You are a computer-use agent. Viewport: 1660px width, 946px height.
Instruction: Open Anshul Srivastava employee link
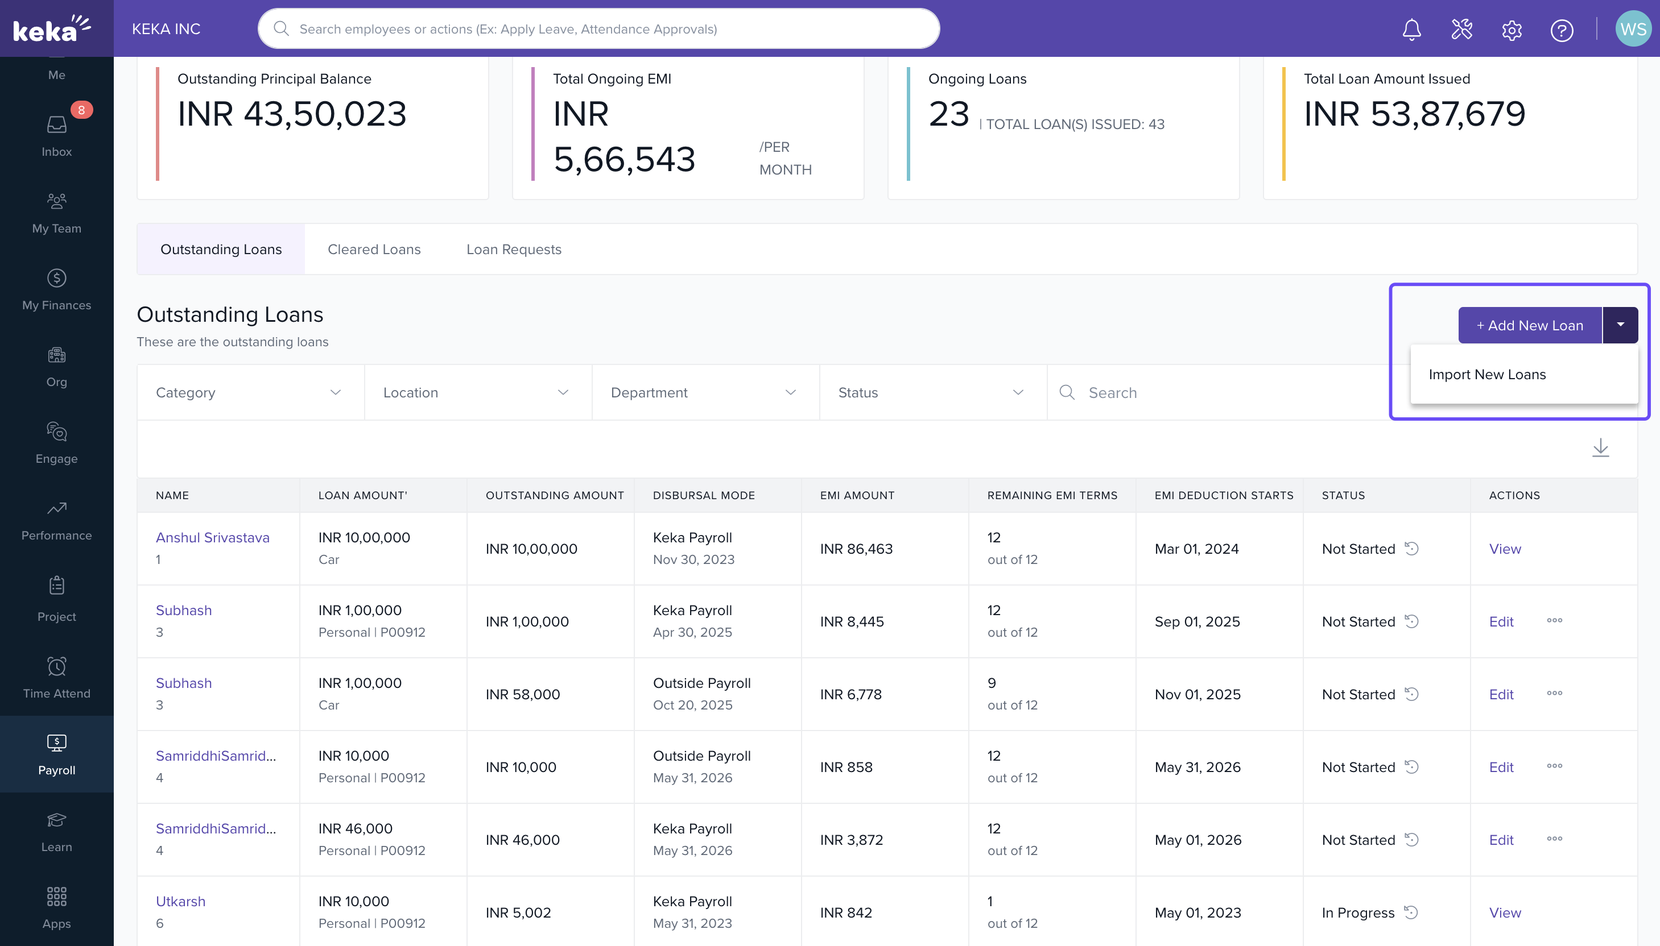[x=212, y=537]
